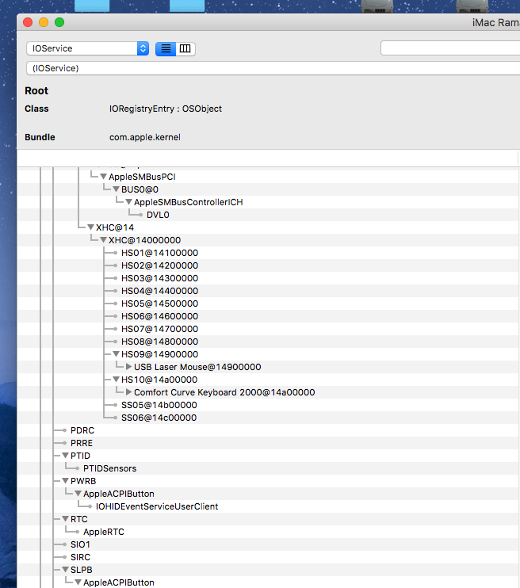Select HS08@14800000 port entry
This screenshot has width=520, height=588.
[x=159, y=342]
